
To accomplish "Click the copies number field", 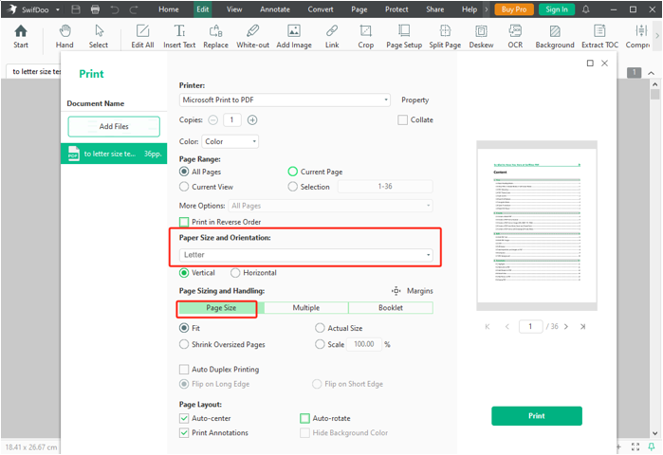I will click(231, 120).
